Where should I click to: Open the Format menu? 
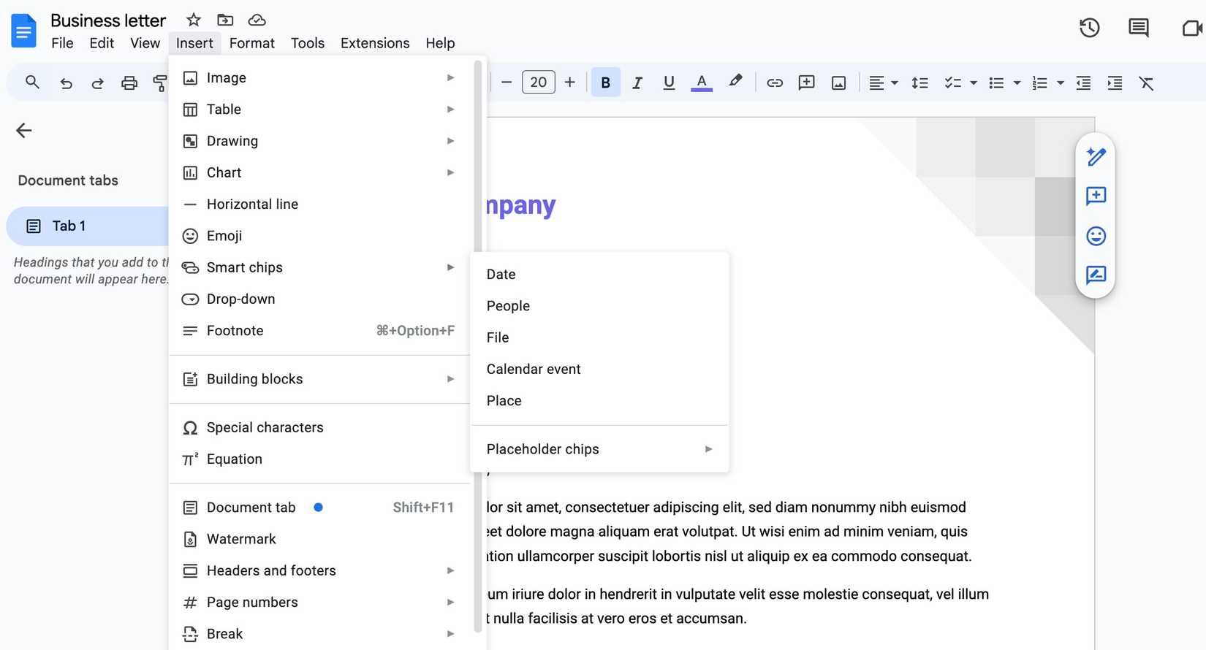pyautogui.click(x=251, y=43)
